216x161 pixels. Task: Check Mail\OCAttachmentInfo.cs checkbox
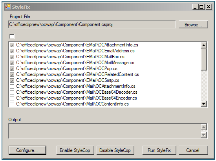pyautogui.click(x=12, y=87)
